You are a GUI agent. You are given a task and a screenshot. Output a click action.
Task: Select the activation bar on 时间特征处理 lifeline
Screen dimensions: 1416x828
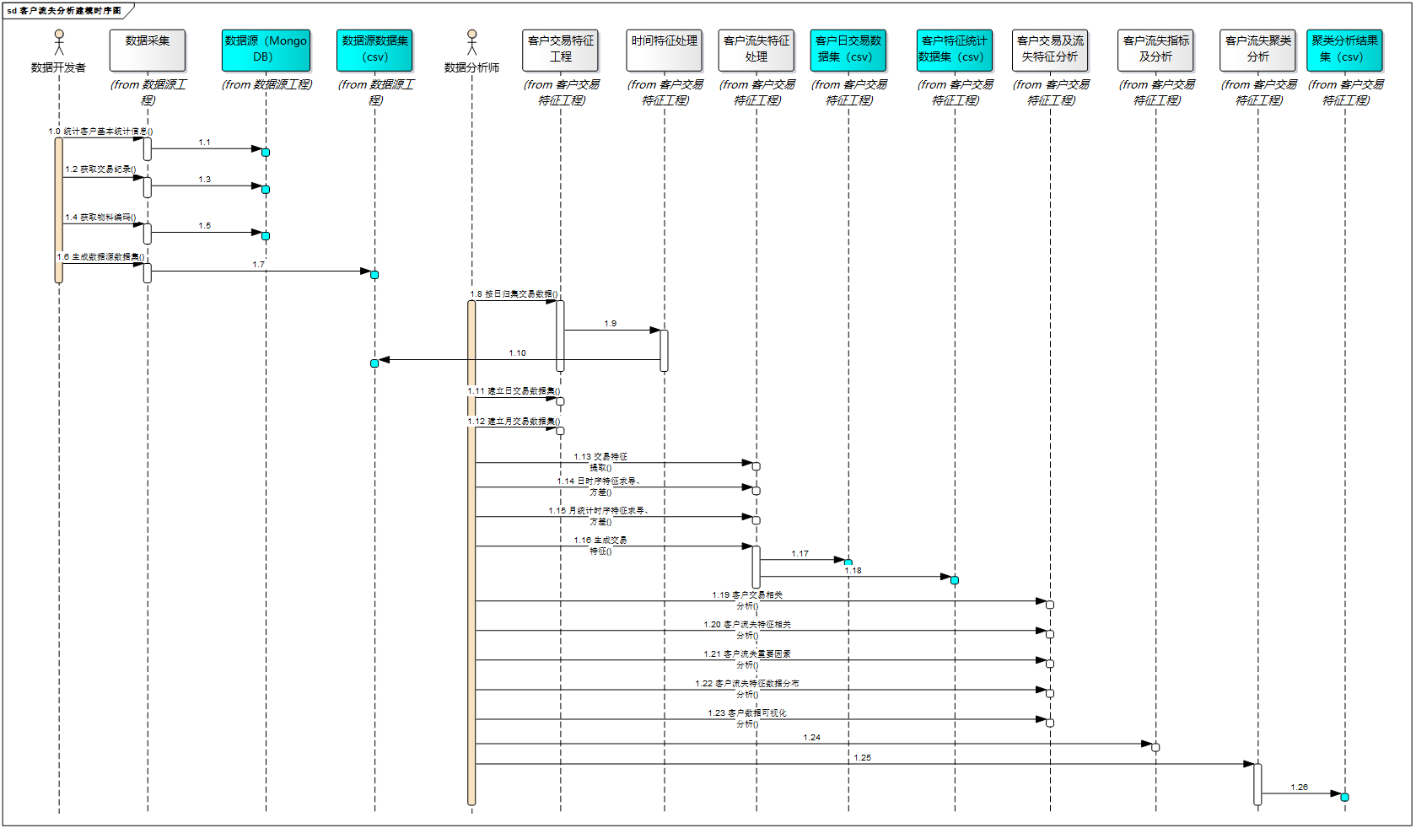[x=664, y=351]
